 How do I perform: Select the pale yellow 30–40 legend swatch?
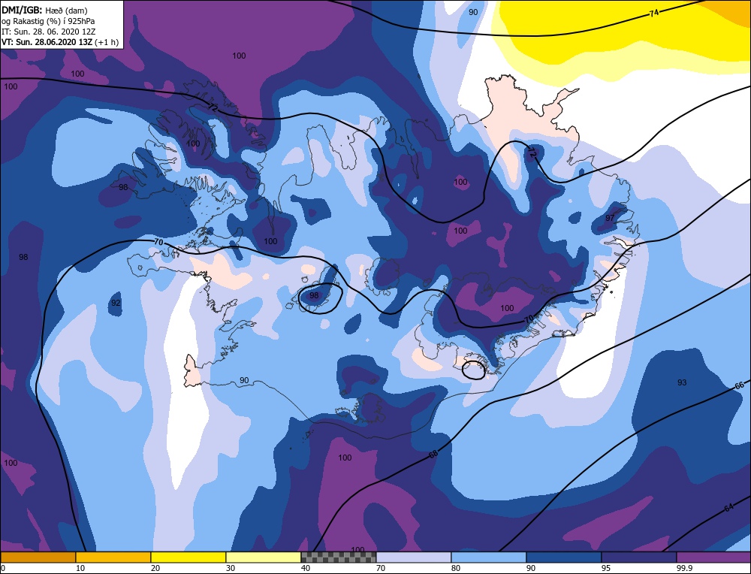pos(264,557)
